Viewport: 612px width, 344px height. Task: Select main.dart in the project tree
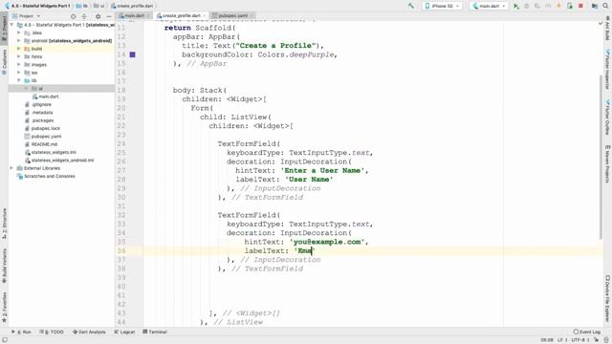pos(49,97)
